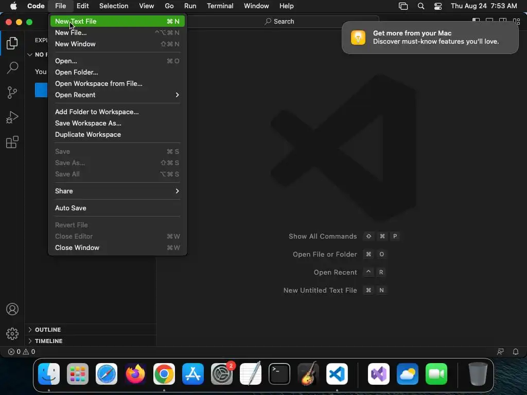Open Weather app from the Dock
This screenshot has width=527, height=395.
click(x=408, y=374)
